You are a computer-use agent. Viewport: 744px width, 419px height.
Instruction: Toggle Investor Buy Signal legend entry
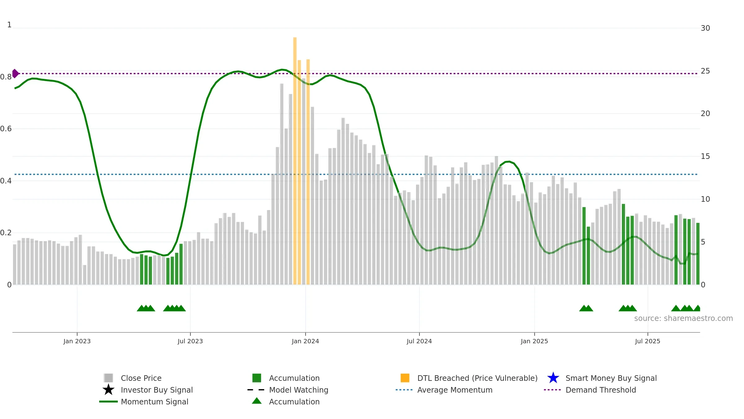(148, 390)
